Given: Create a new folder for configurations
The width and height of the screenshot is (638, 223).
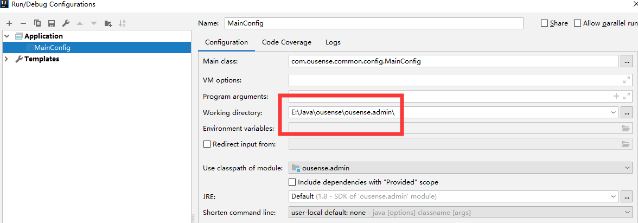Looking at the screenshot, I should (109, 23).
